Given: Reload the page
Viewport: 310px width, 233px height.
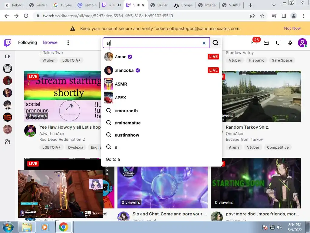Looking at the screenshot, I should click(26, 16).
